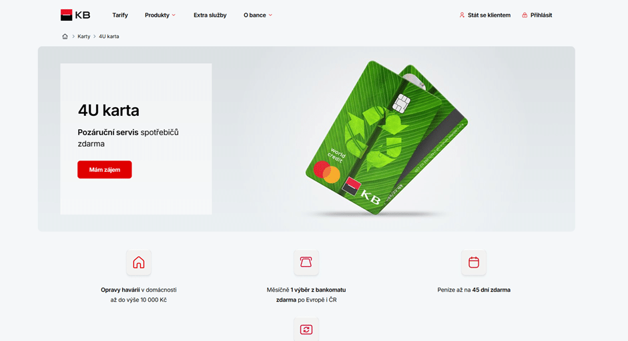Expand the O bance dropdown menu
This screenshot has width=628, height=341.
258,15
